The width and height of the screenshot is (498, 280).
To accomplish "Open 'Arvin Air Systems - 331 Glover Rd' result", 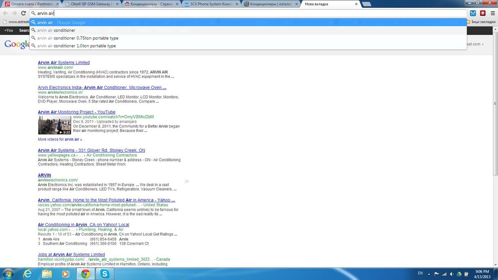I will [x=91, y=150].
